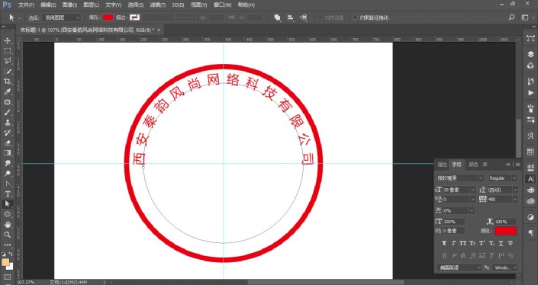
Task: Open the tracking 480 dropdown
Action: point(515,199)
